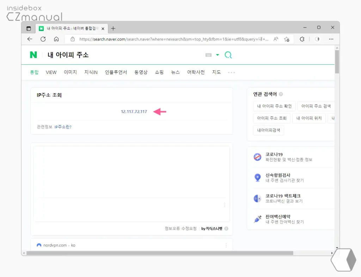Open a new search with the green magnifier icon
Viewport: 361px width, 277px height.
point(228,55)
